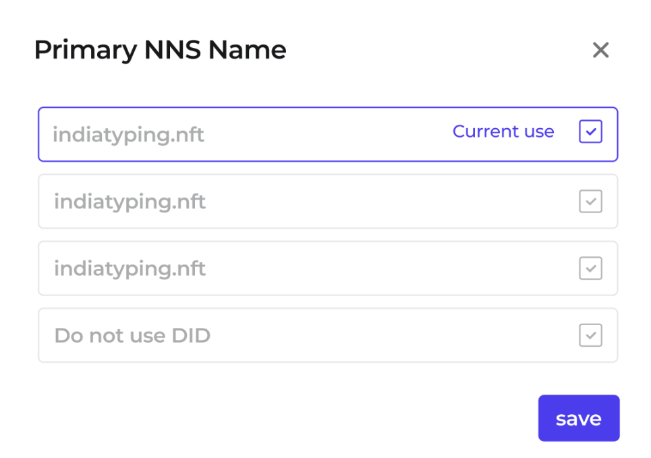Choose the Do not use DID text
651x458 pixels.
(x=132, y=335)
